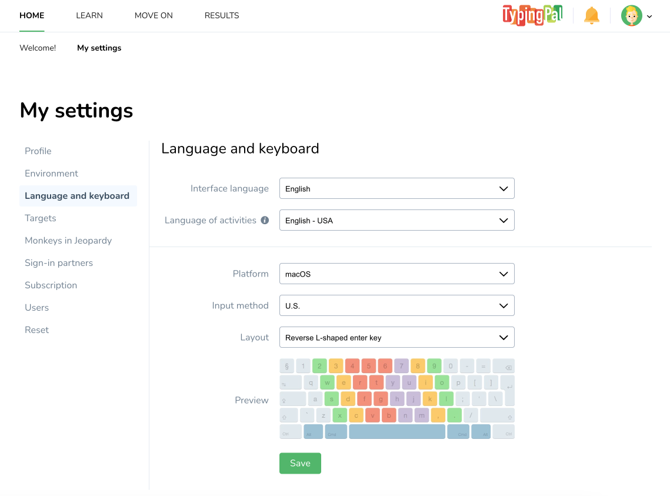Image resolution: width=670 pixels, height=496 pixels.
Task: Click the space bar in keyboard preview
Action: [397, 432]
